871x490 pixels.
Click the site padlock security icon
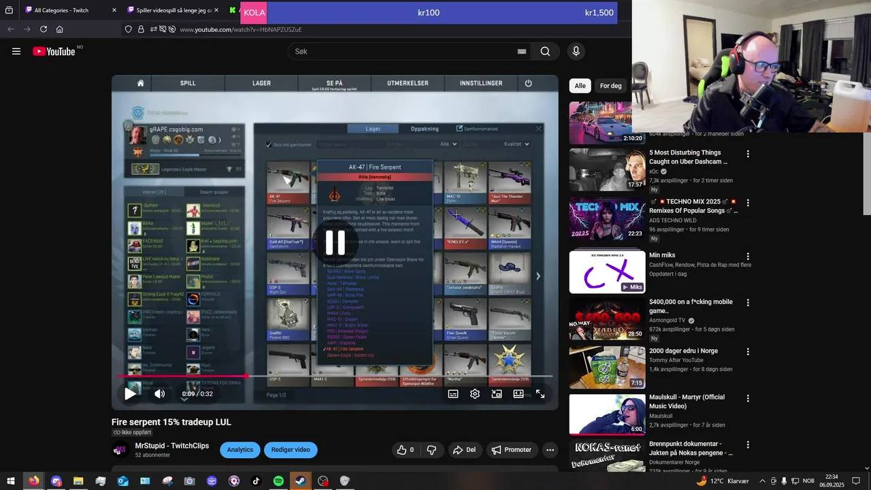pyautogui.click(x=141, y=29)
